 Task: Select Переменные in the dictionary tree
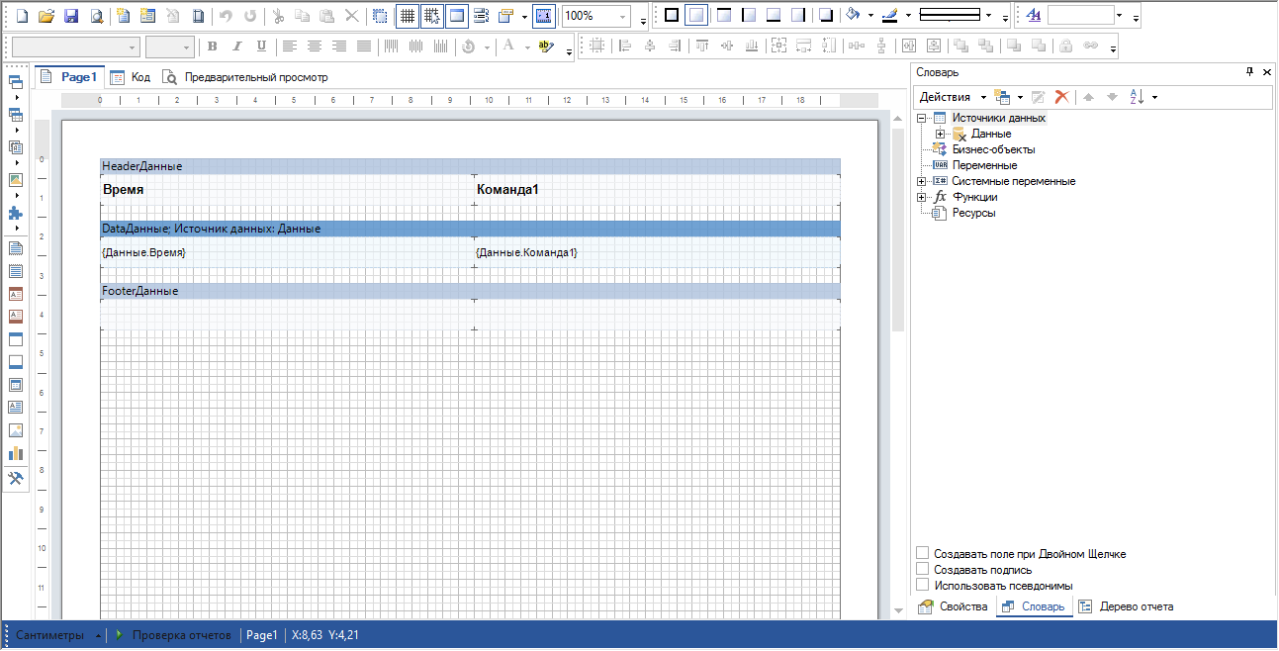click(x=984, y=165)
